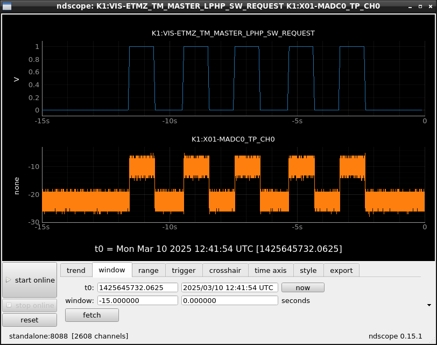Click the window menu icon in title bar

tap(7, 6)
